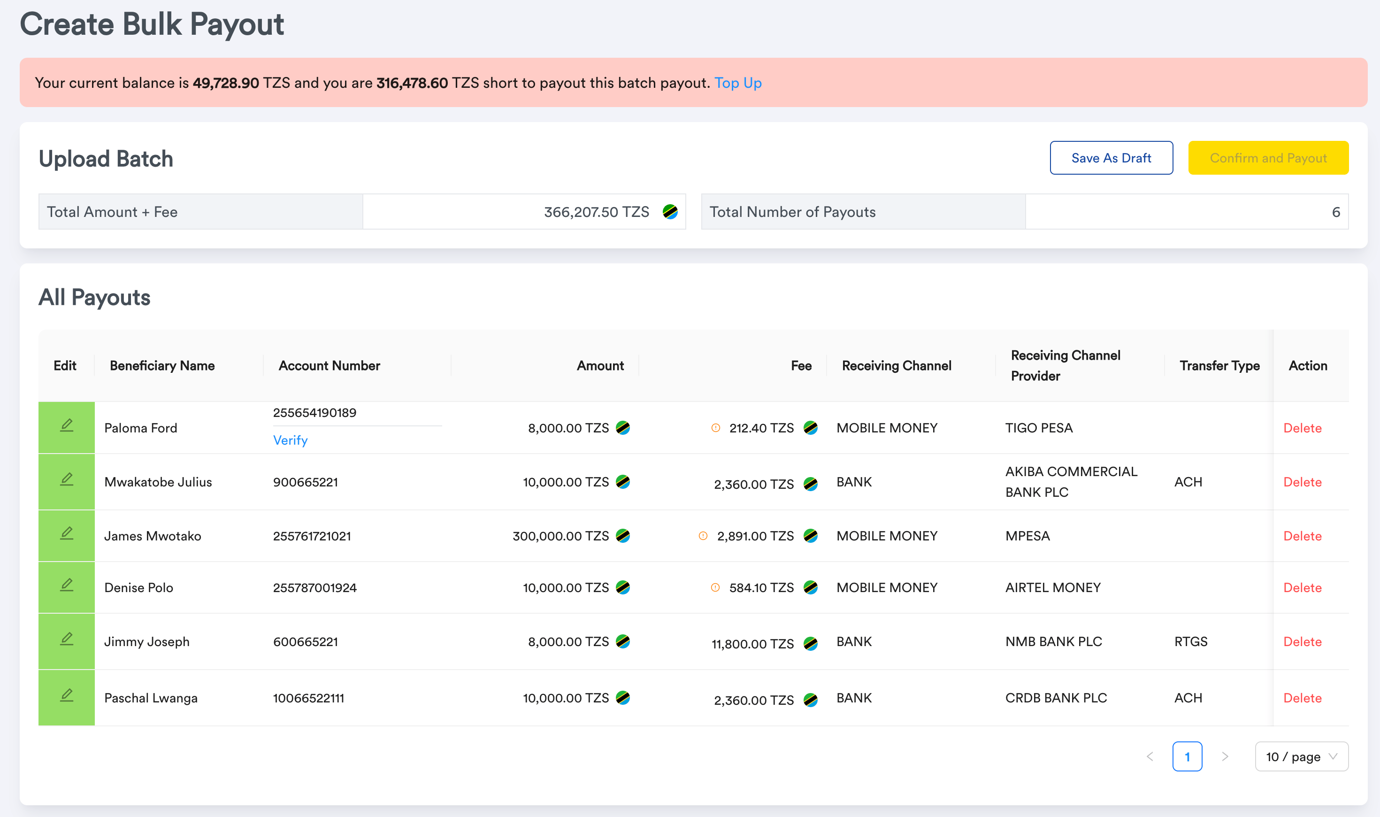
Task: Click the TIGO PESA provider cell
Action: [x=1039, y=428]
